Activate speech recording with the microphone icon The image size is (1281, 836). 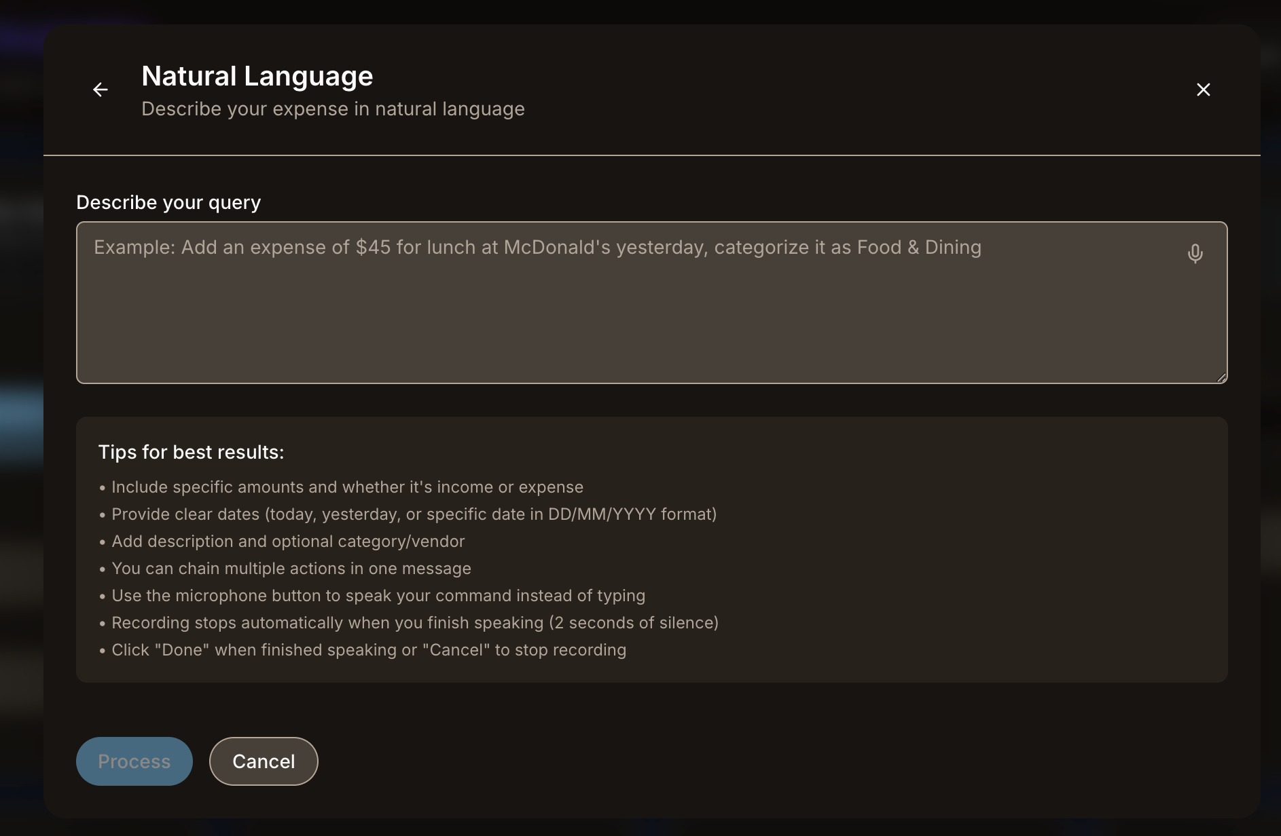click(1195, 254)
